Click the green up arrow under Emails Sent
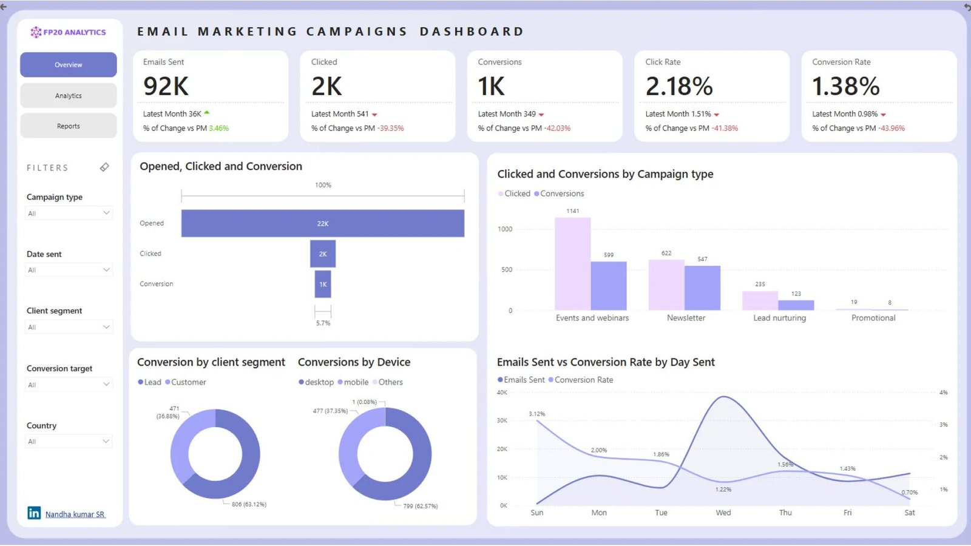This screenshot has height=546, width=971. click(207, 113)
